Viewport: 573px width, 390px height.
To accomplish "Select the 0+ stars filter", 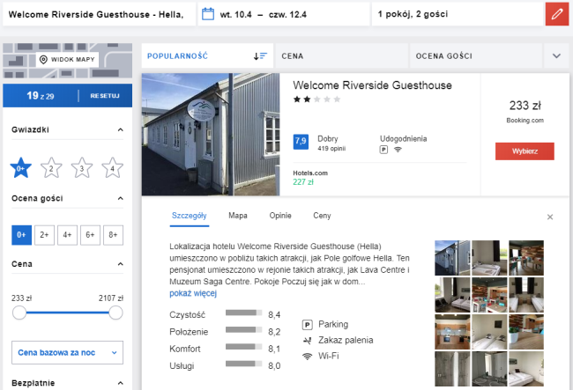I will point(21,168).
